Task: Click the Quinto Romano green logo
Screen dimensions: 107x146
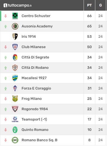Action: [15, 130]
